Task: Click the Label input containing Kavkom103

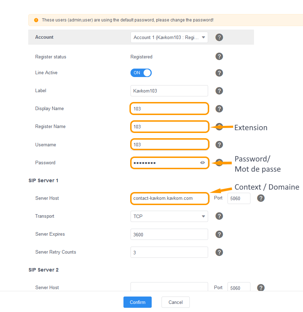Action: click(169, 91)
